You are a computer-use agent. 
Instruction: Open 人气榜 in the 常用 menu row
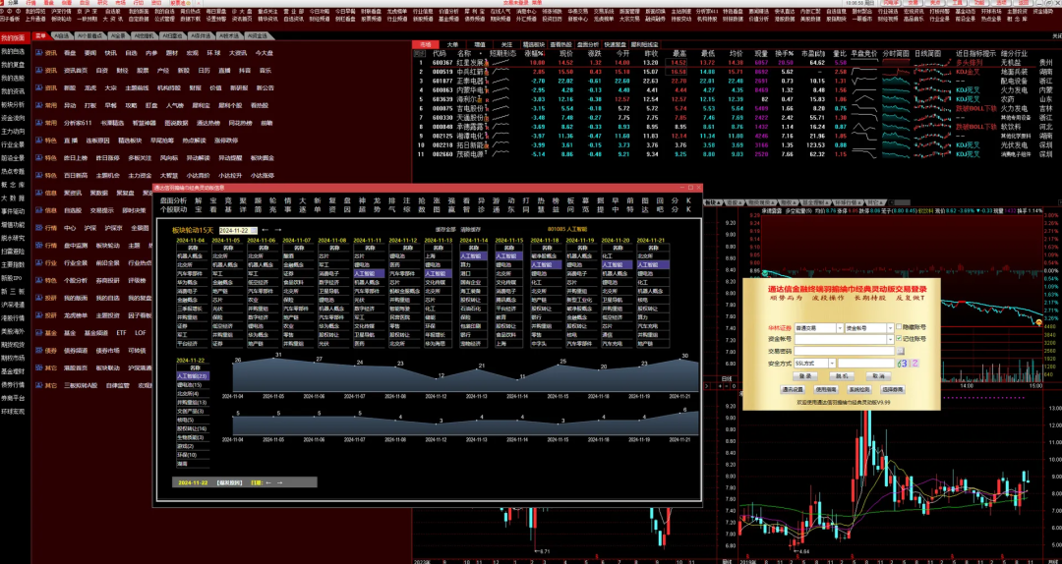[x=175, y=105]
